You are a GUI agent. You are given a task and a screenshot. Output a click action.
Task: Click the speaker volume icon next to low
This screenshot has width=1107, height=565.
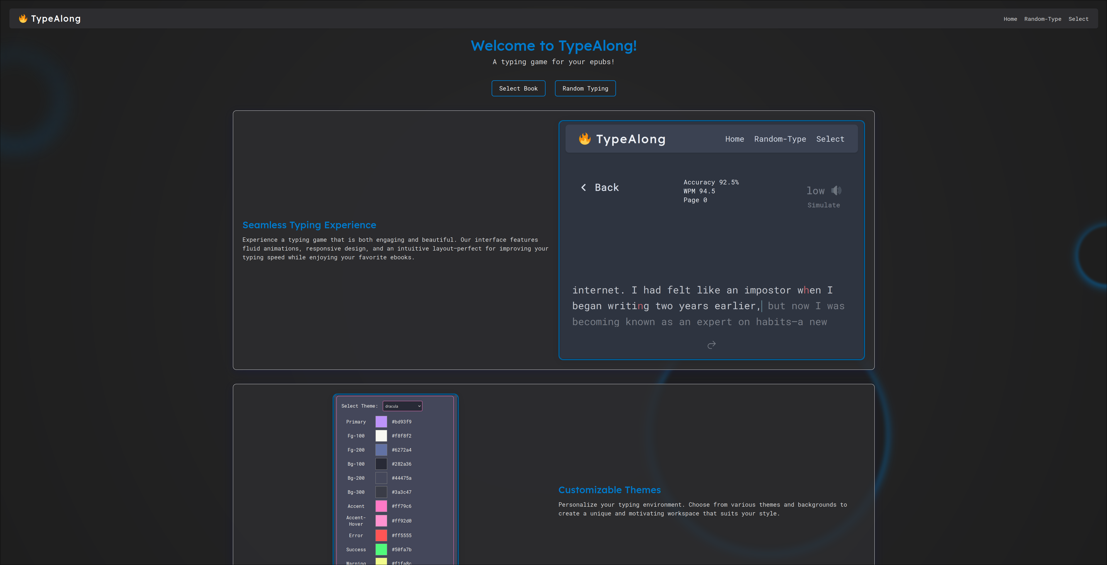click(x=836, y=190)
